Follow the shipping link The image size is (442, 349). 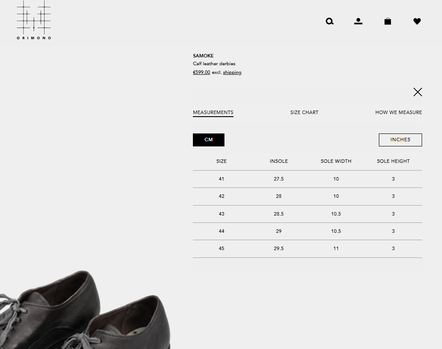232,73
